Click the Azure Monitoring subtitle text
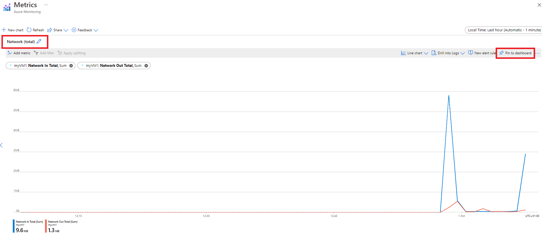Viewport: 542px width, 237px height. point(27,12)
